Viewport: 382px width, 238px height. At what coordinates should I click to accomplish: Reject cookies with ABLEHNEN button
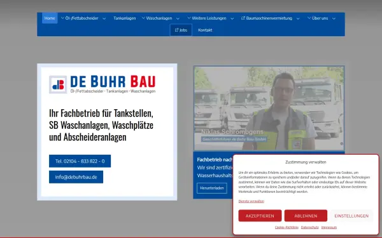pos(306,216)
